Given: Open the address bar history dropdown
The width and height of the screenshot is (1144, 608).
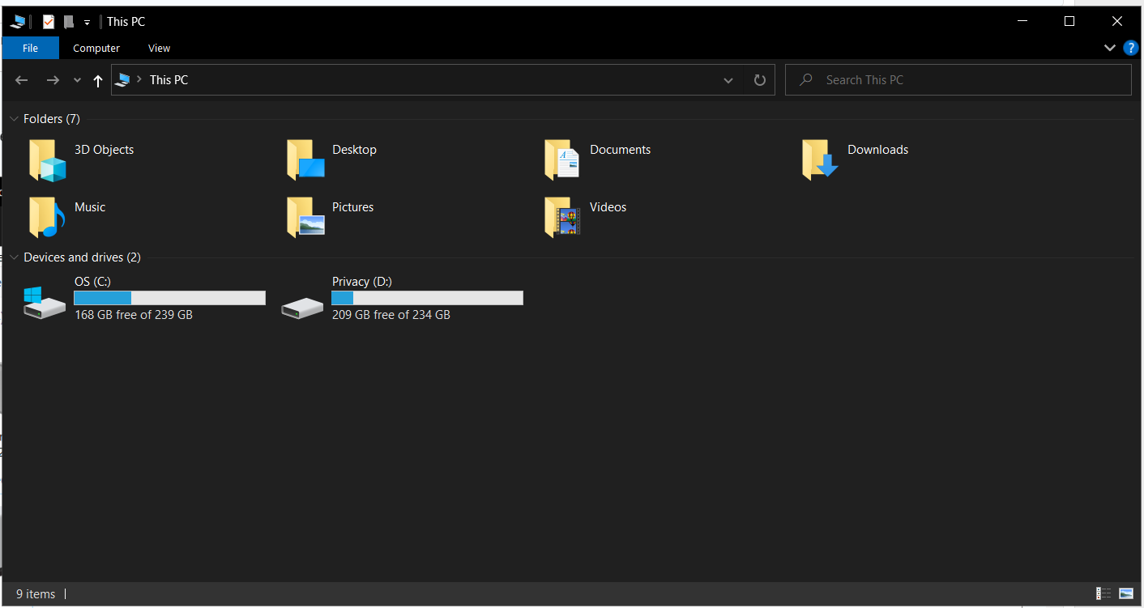Looking at the screenshot, I should click(x=728, y=80).
